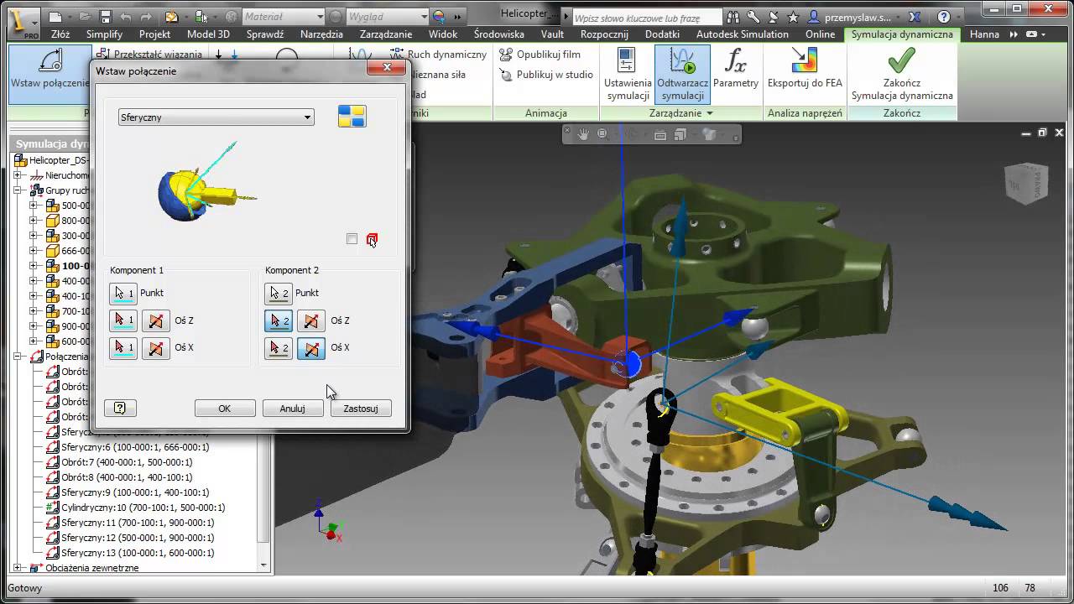Expand the Nieruchome tree node
This screenshot has width=1074, height=604.
[x=18, y=175]
